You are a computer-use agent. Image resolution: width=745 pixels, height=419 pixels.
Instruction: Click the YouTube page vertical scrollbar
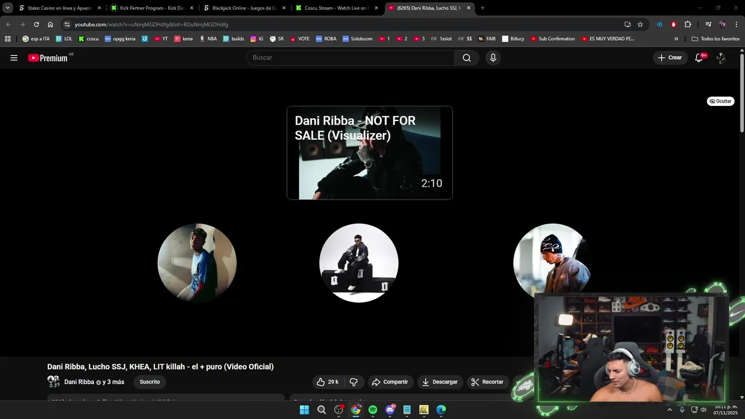tap(742, 93)
